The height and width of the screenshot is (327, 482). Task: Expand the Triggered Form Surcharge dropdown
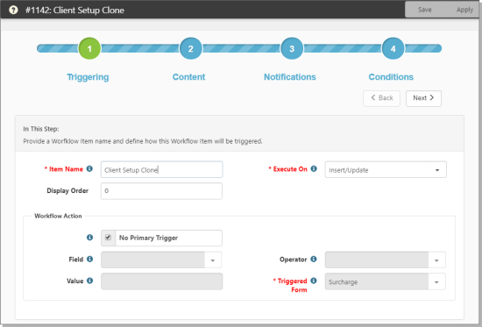pyautogui.click(x=436, y=281)
